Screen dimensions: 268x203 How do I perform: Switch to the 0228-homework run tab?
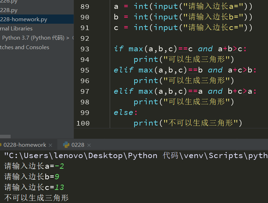tap(23, 145)
